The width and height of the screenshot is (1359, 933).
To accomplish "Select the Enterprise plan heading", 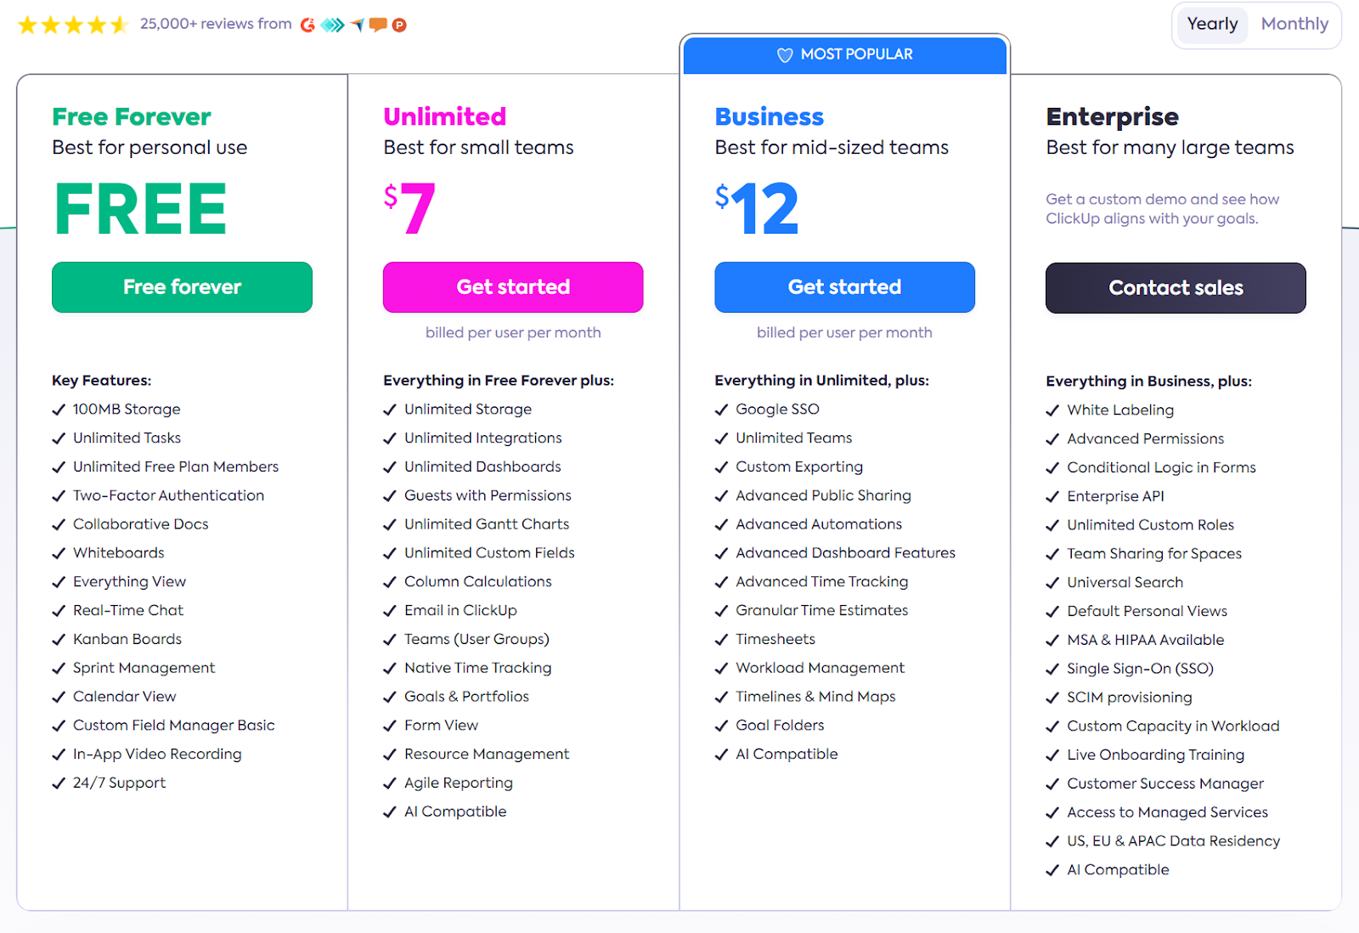I will click(1112, 116).
